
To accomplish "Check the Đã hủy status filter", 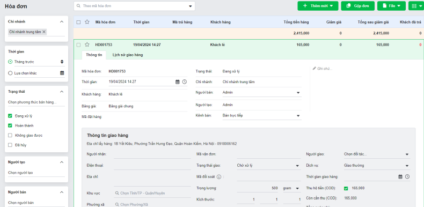I will 10,145.
